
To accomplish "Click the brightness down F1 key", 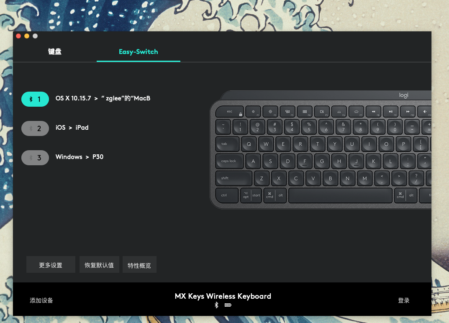I will 253,111.
